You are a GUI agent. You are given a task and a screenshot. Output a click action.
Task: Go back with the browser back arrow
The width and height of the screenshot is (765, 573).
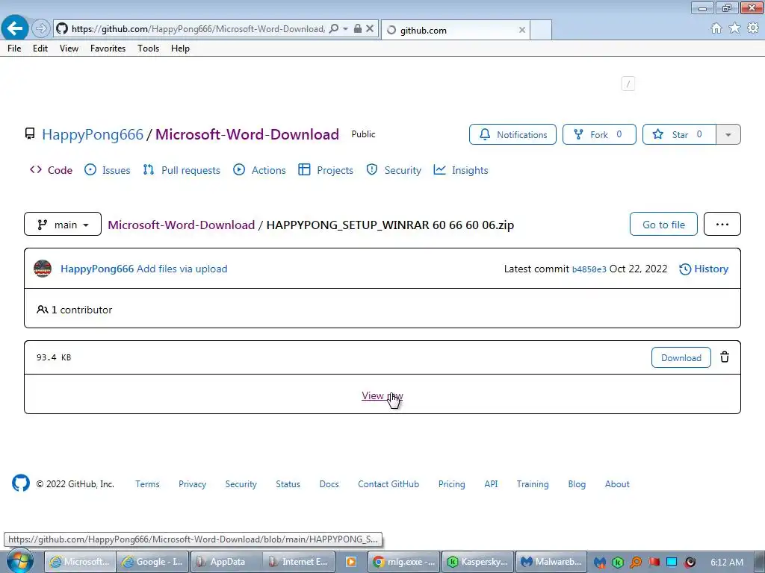coord(15,28)
